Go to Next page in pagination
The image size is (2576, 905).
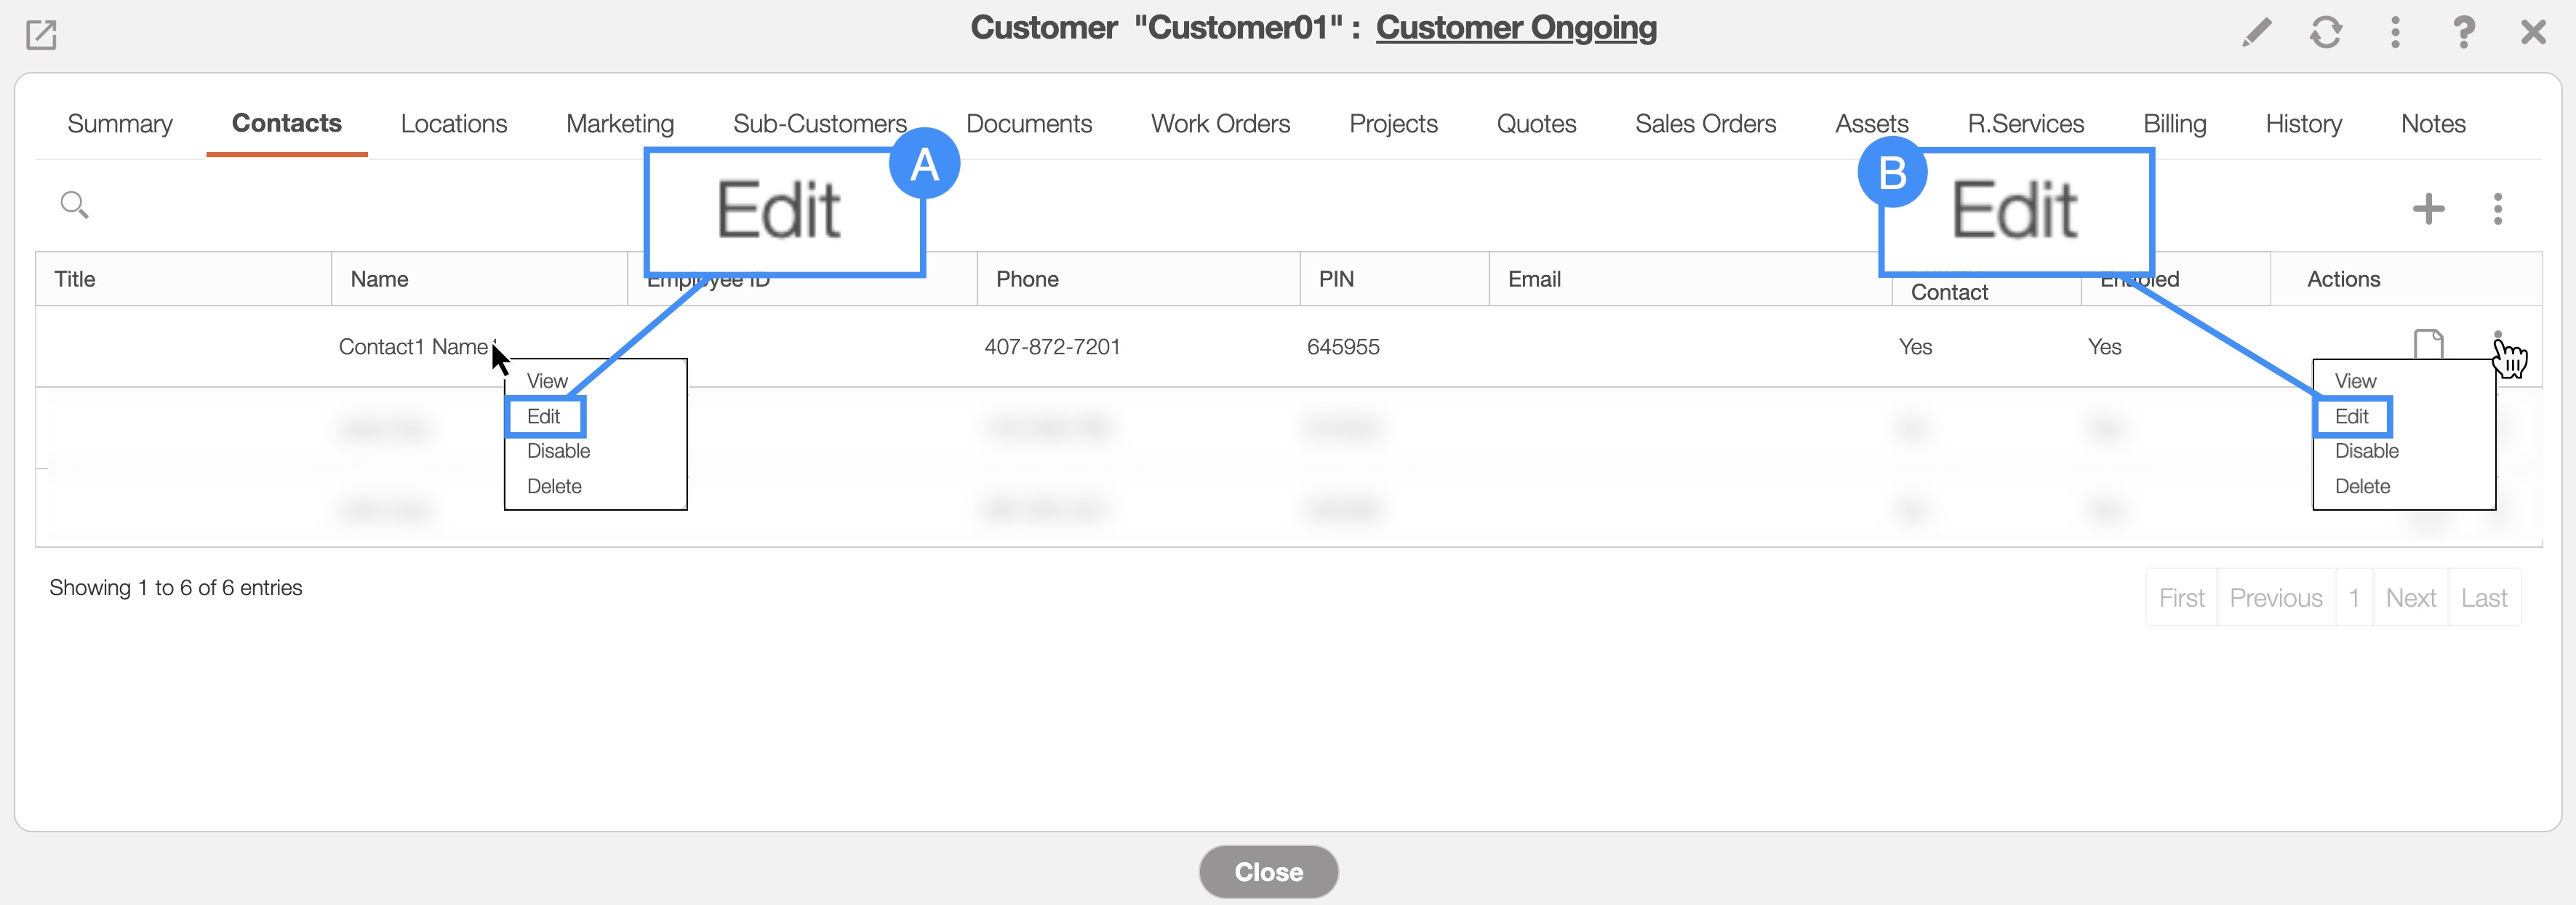(x=2410, y=598)
